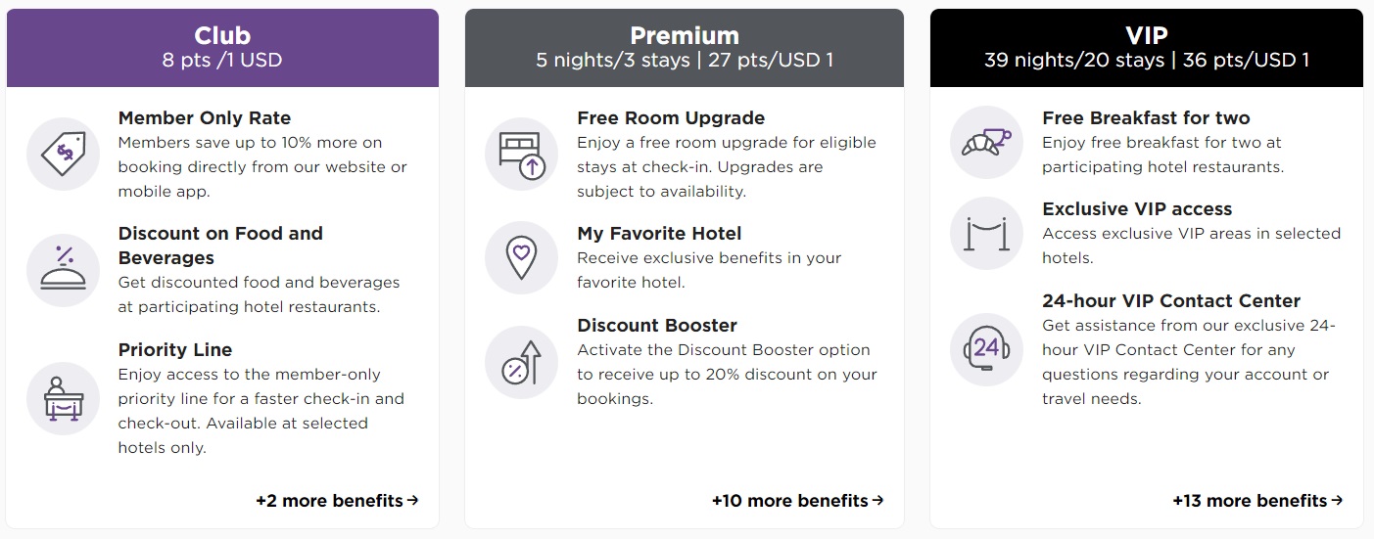1374x539 pixels.
Task: Click the Free Breakfast croissant icon
Action: point(986,143)
